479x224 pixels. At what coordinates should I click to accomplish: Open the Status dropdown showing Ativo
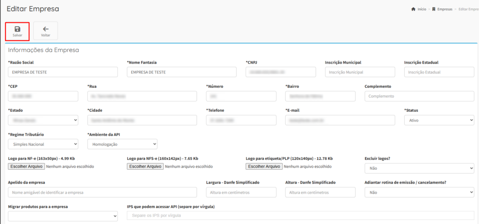(439, 120)
